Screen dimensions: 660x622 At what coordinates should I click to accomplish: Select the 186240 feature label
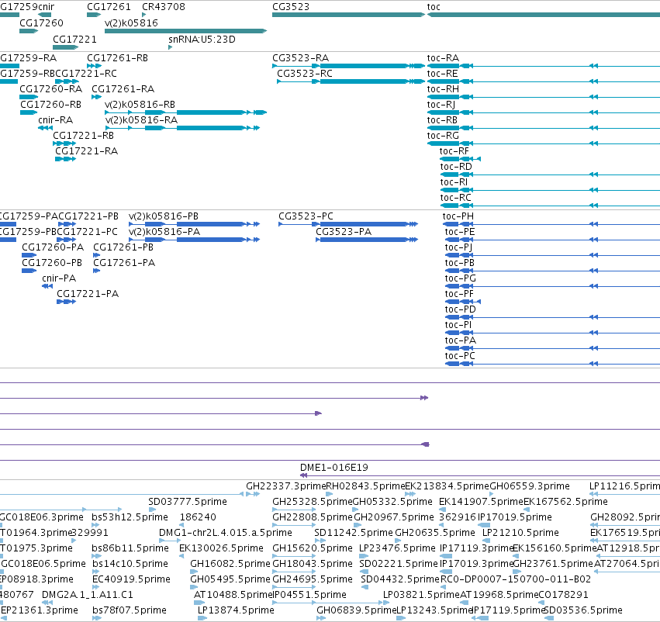[x=198, y=517]
